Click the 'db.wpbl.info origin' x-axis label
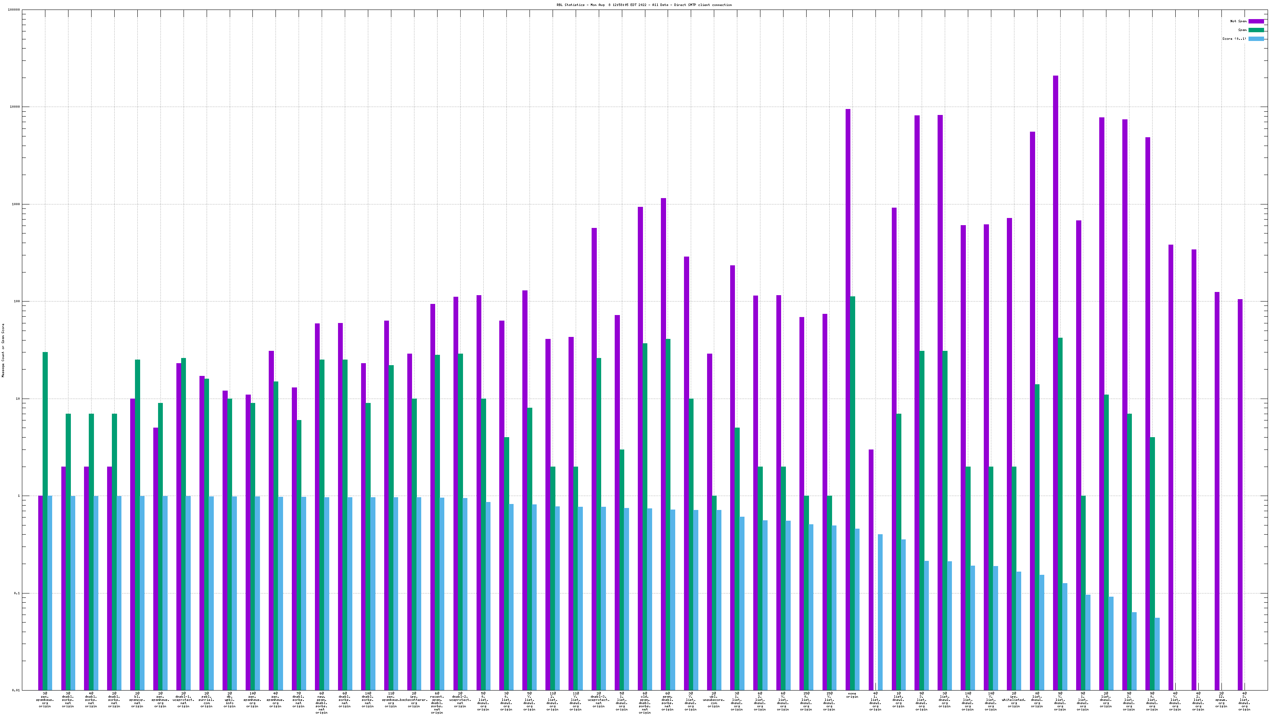Screen dimensions: 1274x716 pos(229,700)
